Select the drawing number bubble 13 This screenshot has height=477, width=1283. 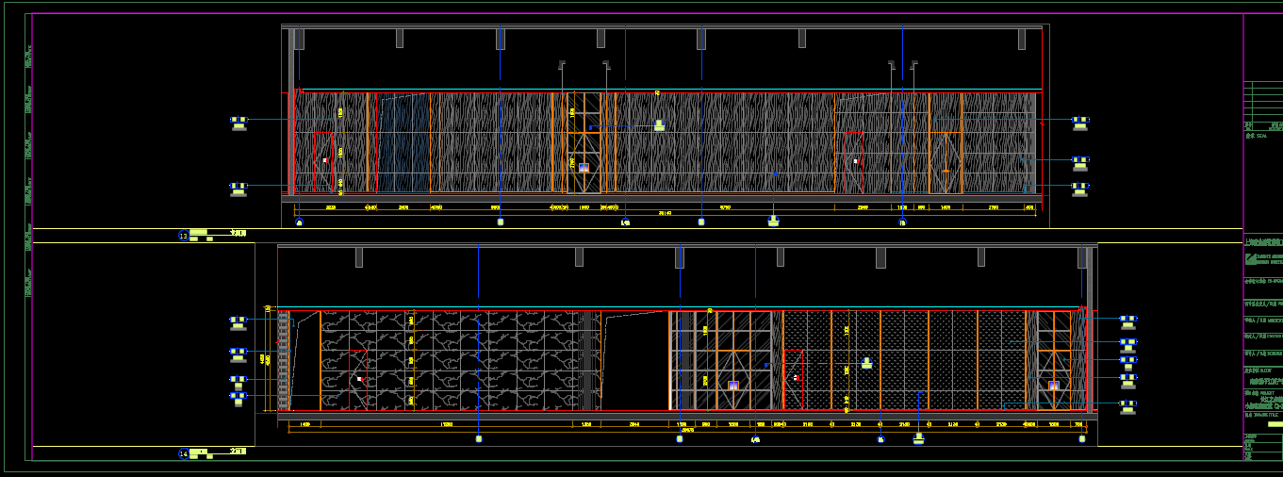184,236
